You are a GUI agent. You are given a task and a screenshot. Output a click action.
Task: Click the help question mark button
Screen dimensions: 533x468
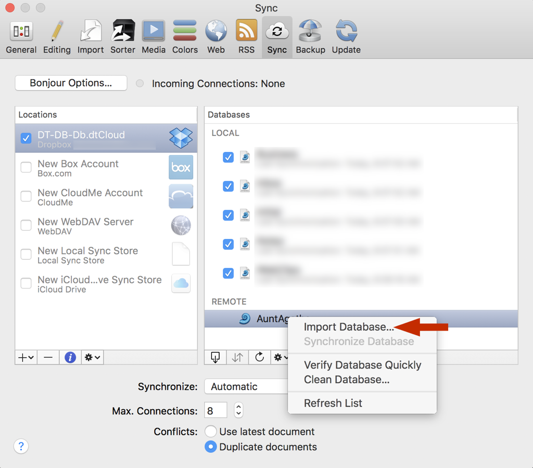[x=21, y=446]
